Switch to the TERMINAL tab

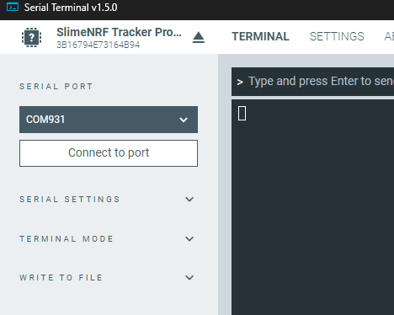click(x=260, y=36)
